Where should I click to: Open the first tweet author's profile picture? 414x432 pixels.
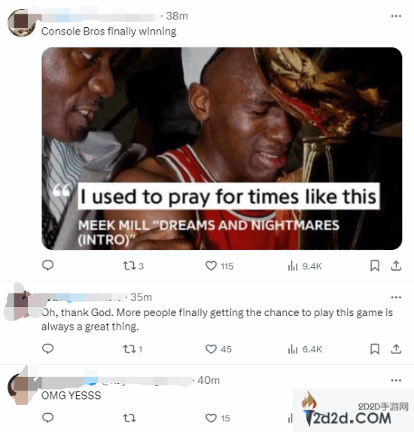click(x=21, y=23)
